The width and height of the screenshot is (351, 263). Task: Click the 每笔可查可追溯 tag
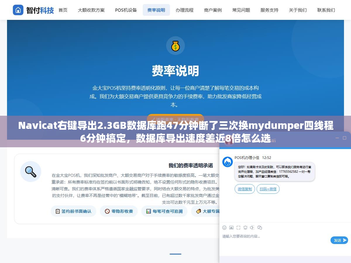(164, 211)
